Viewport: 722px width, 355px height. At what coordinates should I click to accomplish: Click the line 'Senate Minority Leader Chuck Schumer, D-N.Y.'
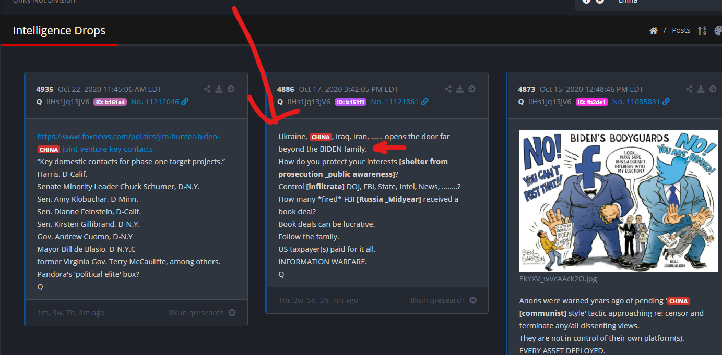pyautogui.click(x=119, y=187)
